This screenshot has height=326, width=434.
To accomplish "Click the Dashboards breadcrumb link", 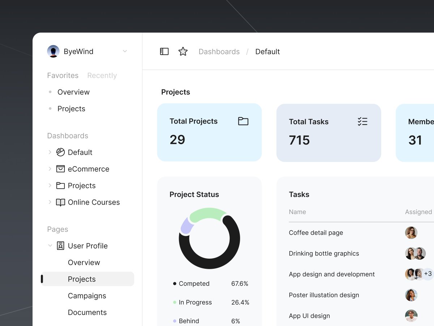I will 219,51.
